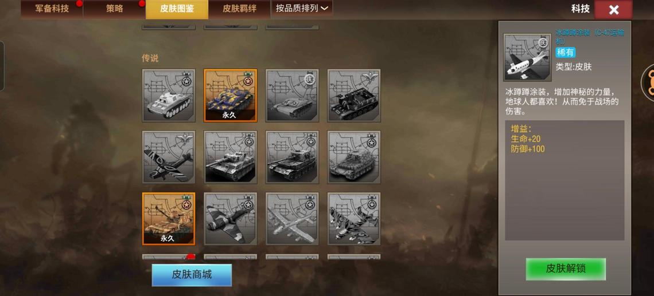
Task: Select the 皮肤图鉴 tab
Action: [177, 9]
